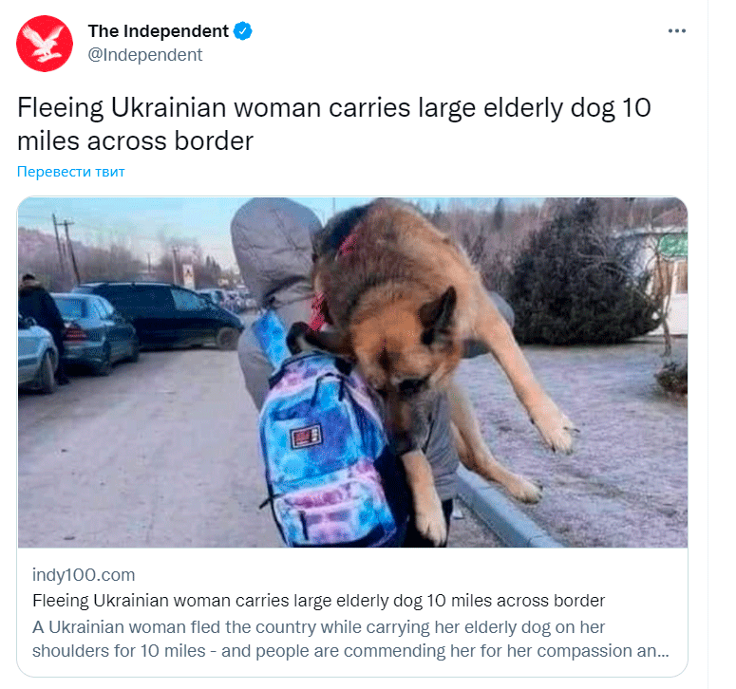The height and width of the screenshot is (689, 736).
Task: Click "miles across border" tweet text line
Action: 135,140
